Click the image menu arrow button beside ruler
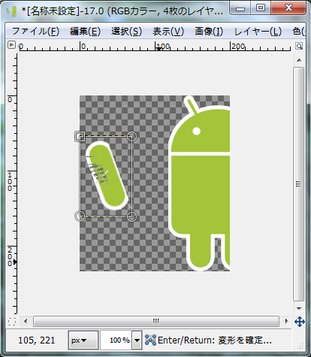The width and height of the screenshot is (311, 357). 11,45
